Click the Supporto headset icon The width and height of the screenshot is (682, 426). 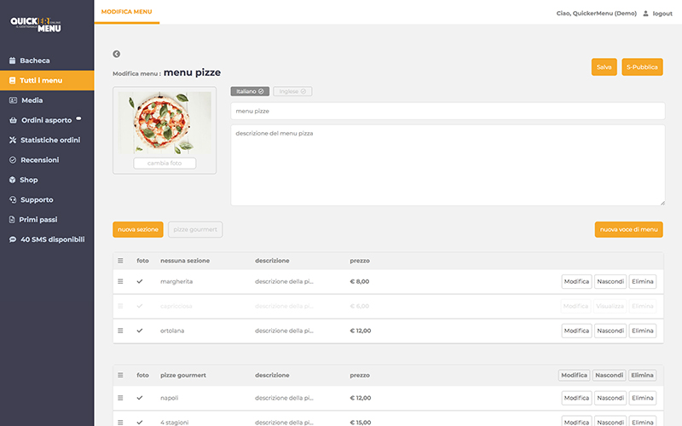[x=13, y=199]
